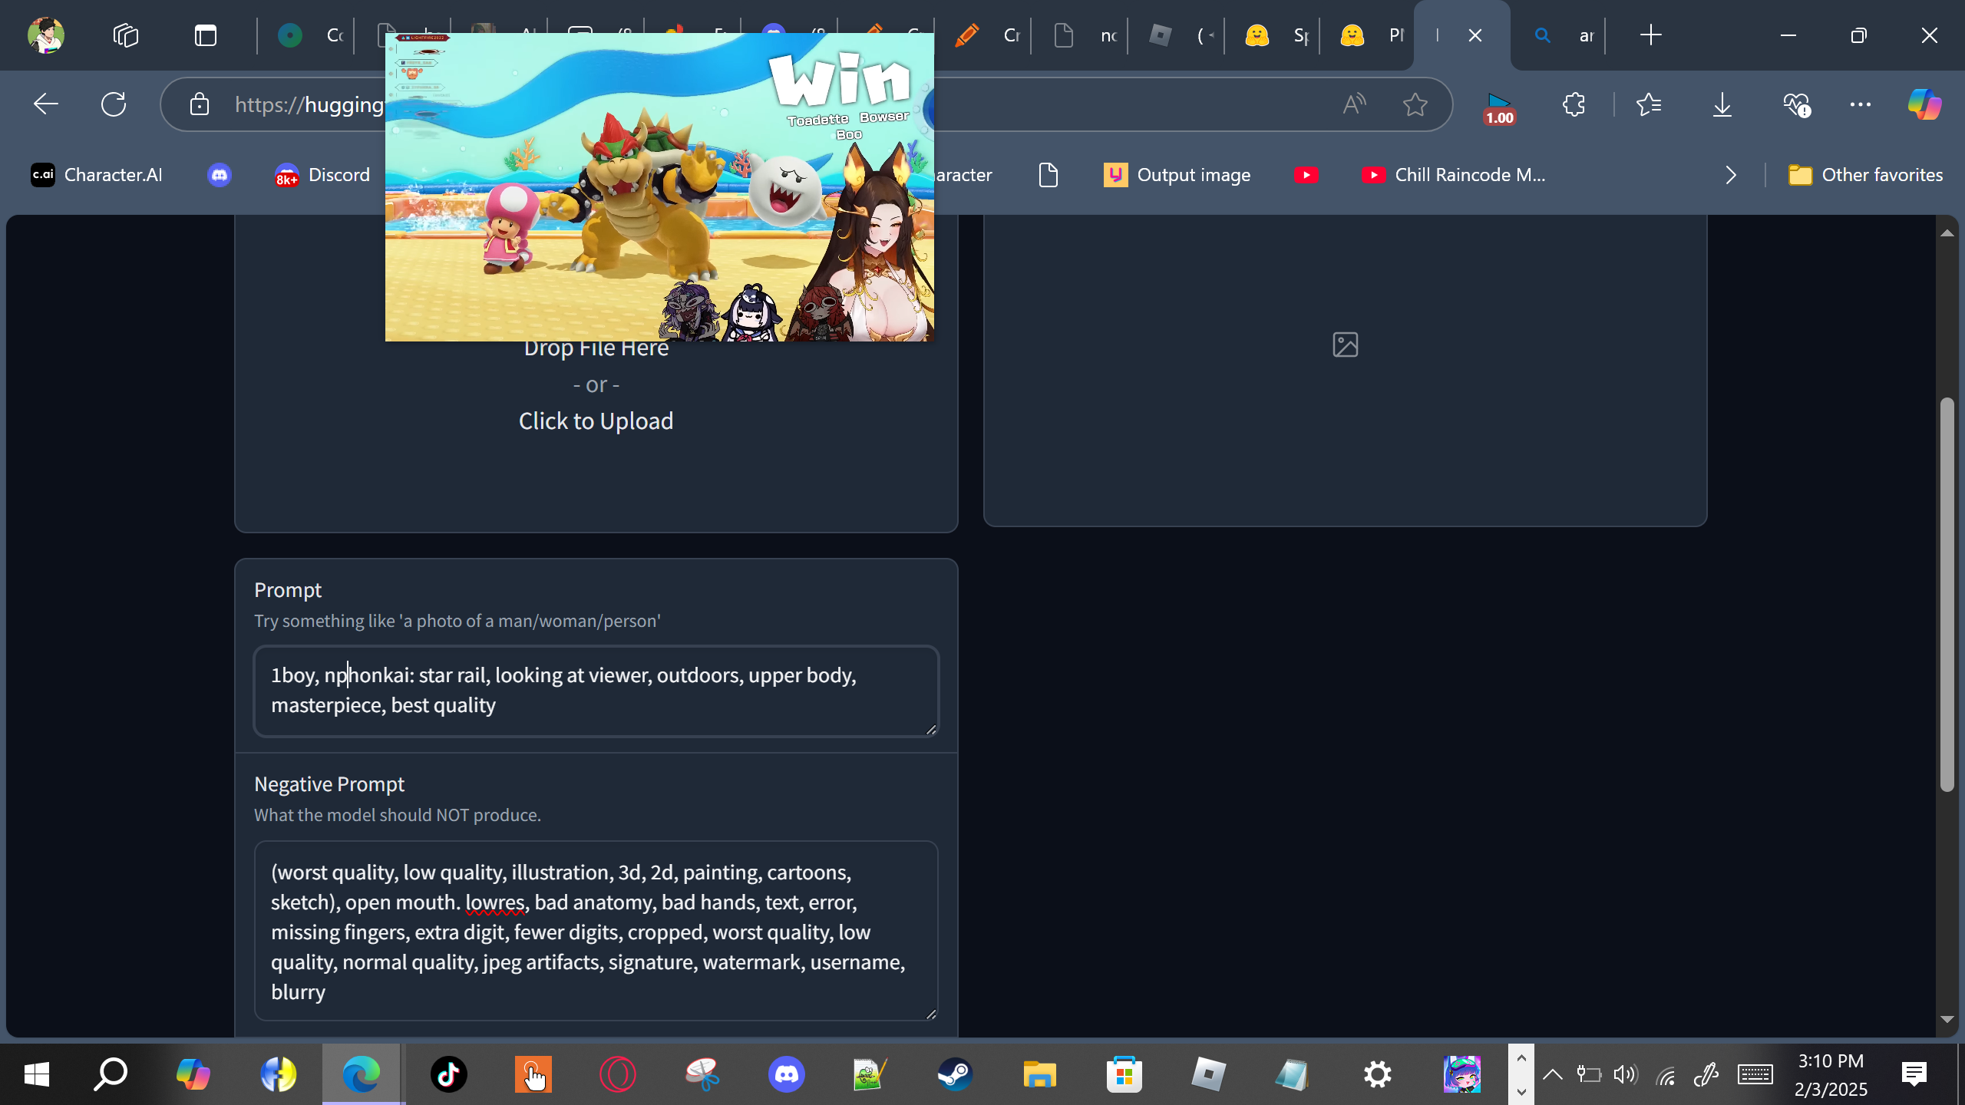
Task: Click the taskbar overflow up arrow
Action: pos(1521,1058)
